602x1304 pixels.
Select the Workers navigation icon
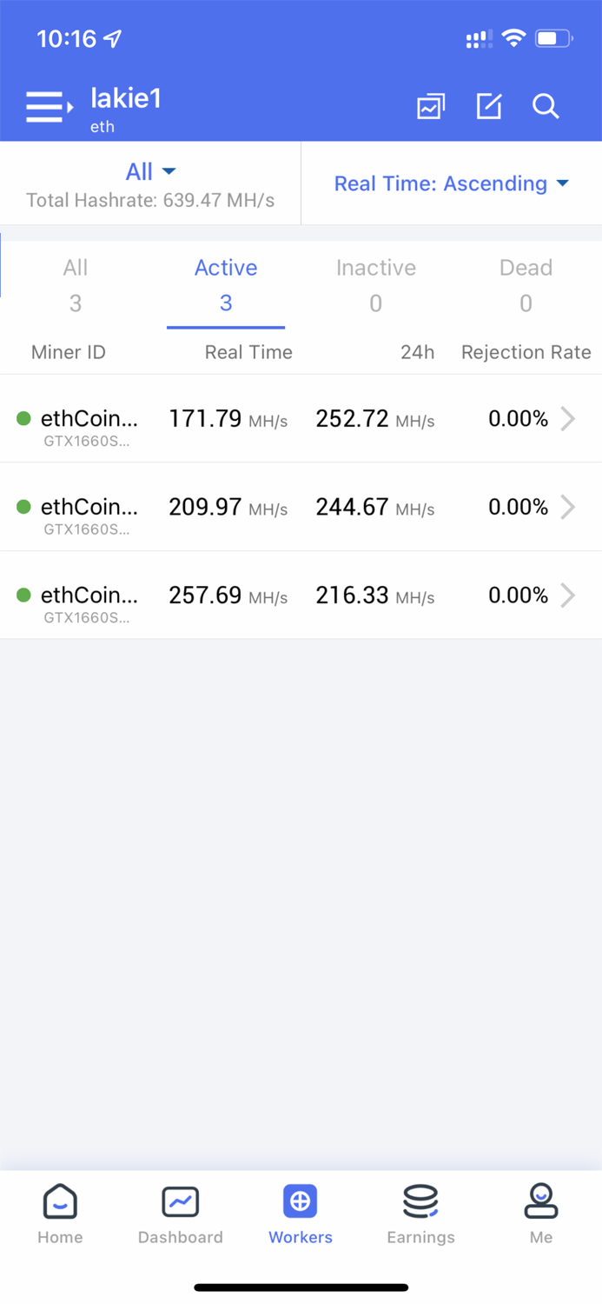click(x=300, y=1201)
